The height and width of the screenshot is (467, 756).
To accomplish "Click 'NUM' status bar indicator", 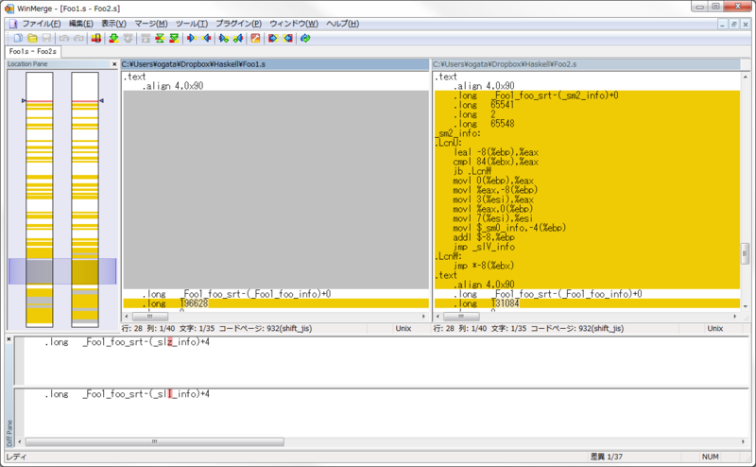I will pyautogui.click(x=711, y=457).
